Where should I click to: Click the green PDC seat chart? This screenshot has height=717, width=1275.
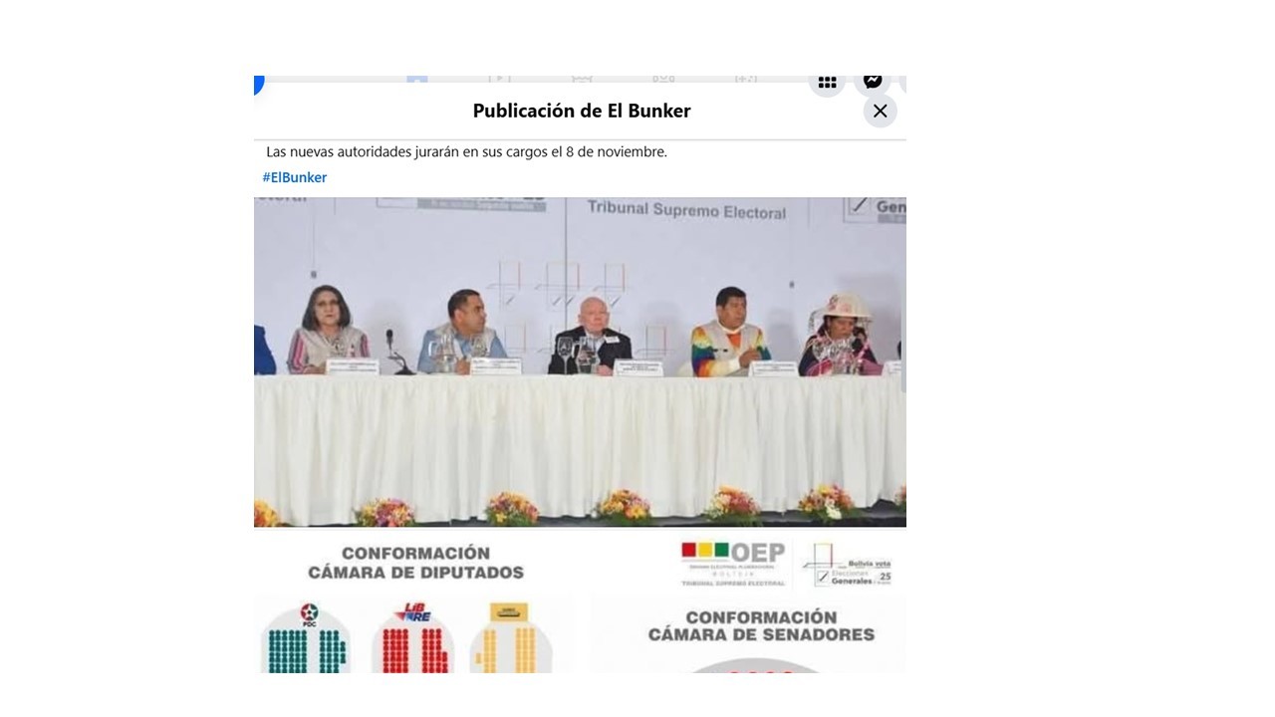tap(308, 652)
